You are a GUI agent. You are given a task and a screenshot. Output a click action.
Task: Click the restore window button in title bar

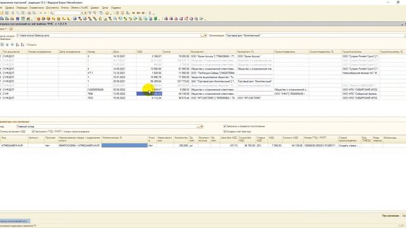pyautogui.click(x=398, y=3)
